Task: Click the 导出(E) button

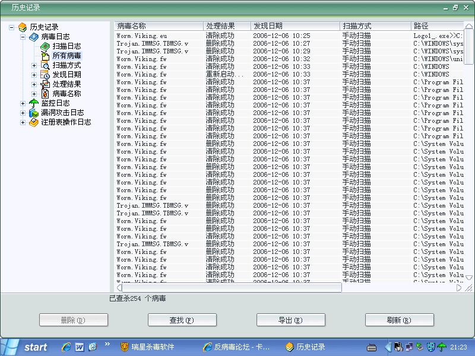Action: (x=291, y=320)
